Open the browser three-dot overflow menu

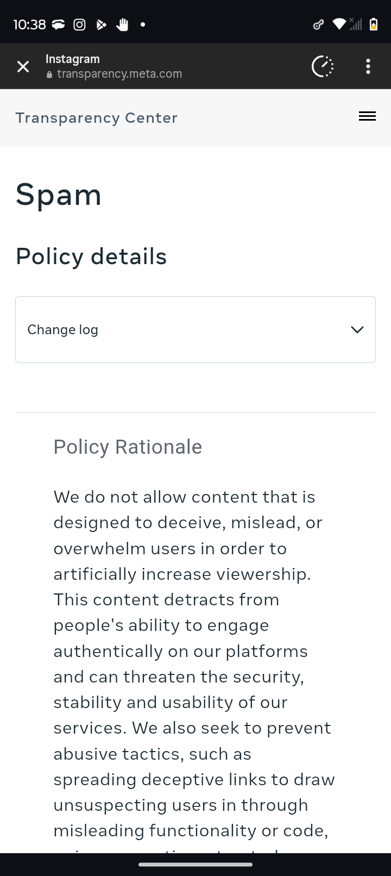click(x=368, y=66)
